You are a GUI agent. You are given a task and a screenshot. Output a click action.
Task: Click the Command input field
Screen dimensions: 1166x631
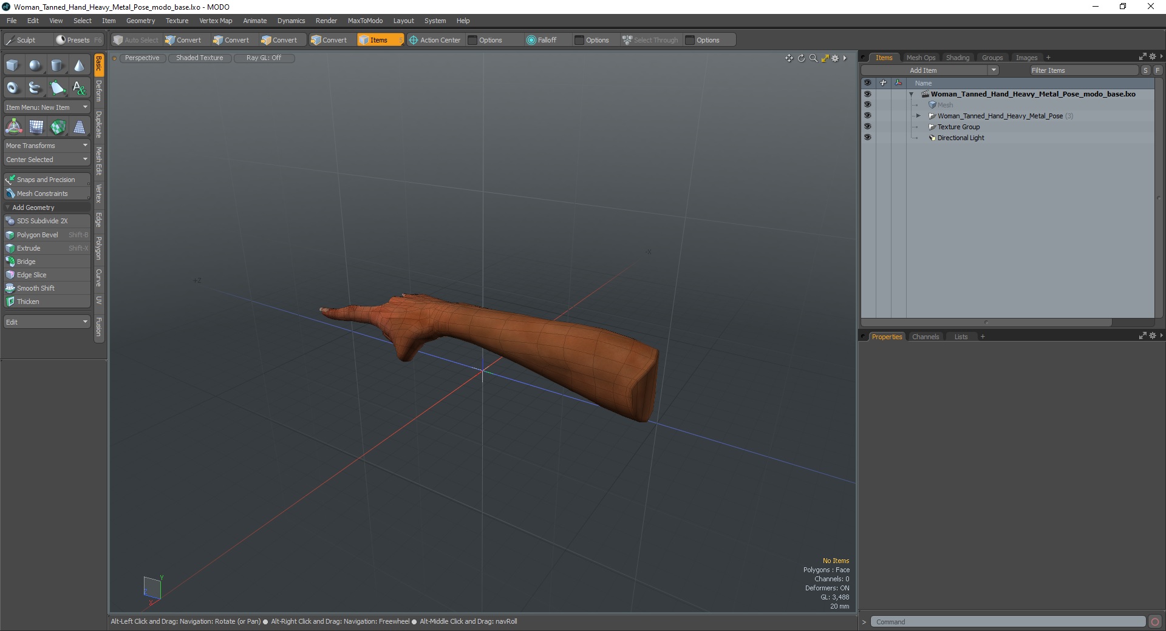[x=1007, y=622]
